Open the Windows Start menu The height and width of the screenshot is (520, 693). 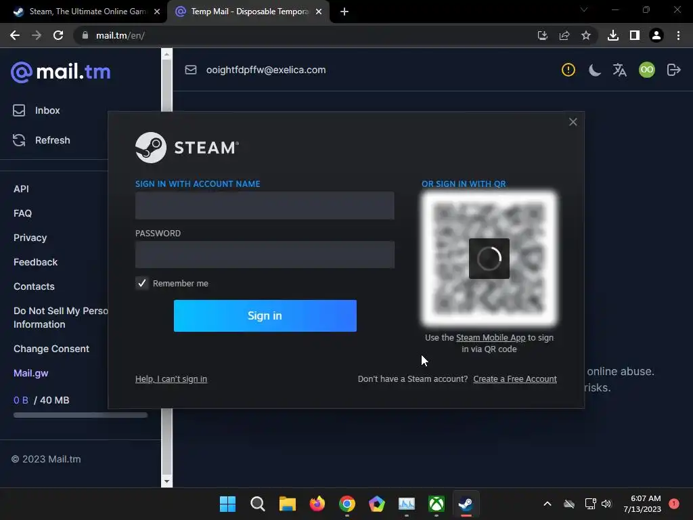pyautogui.click(x=227, y=504)
